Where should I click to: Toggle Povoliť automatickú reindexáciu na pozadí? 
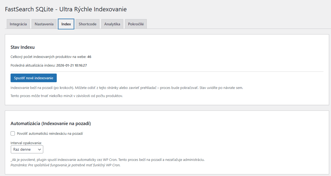point(12,133)
